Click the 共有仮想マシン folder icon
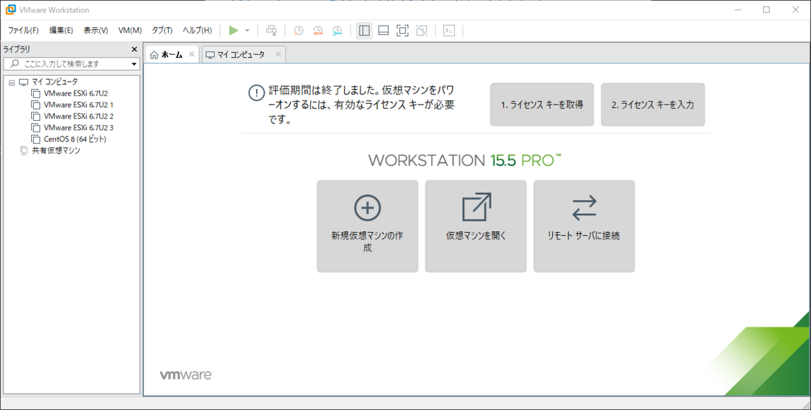The height and width of the screenshot is (410, 811). tap(24, 150)
